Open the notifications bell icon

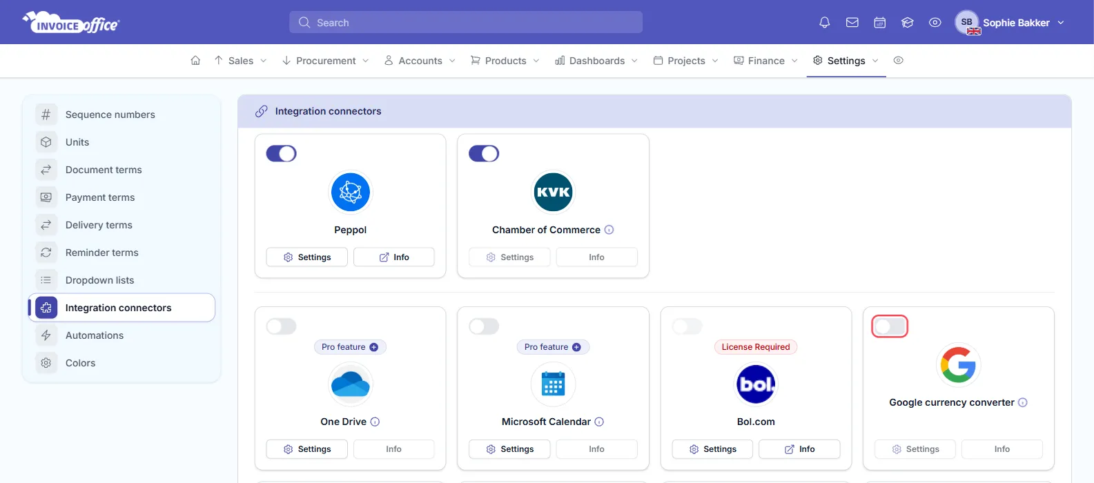(x=824, y=23)
